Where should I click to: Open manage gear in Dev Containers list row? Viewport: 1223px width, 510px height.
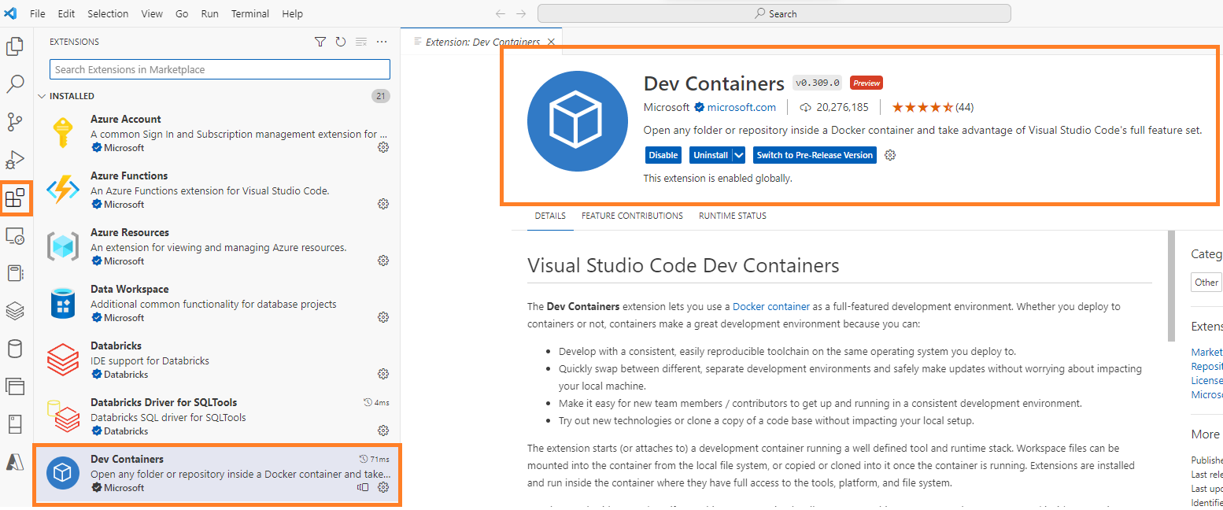[x=383, y=487]
